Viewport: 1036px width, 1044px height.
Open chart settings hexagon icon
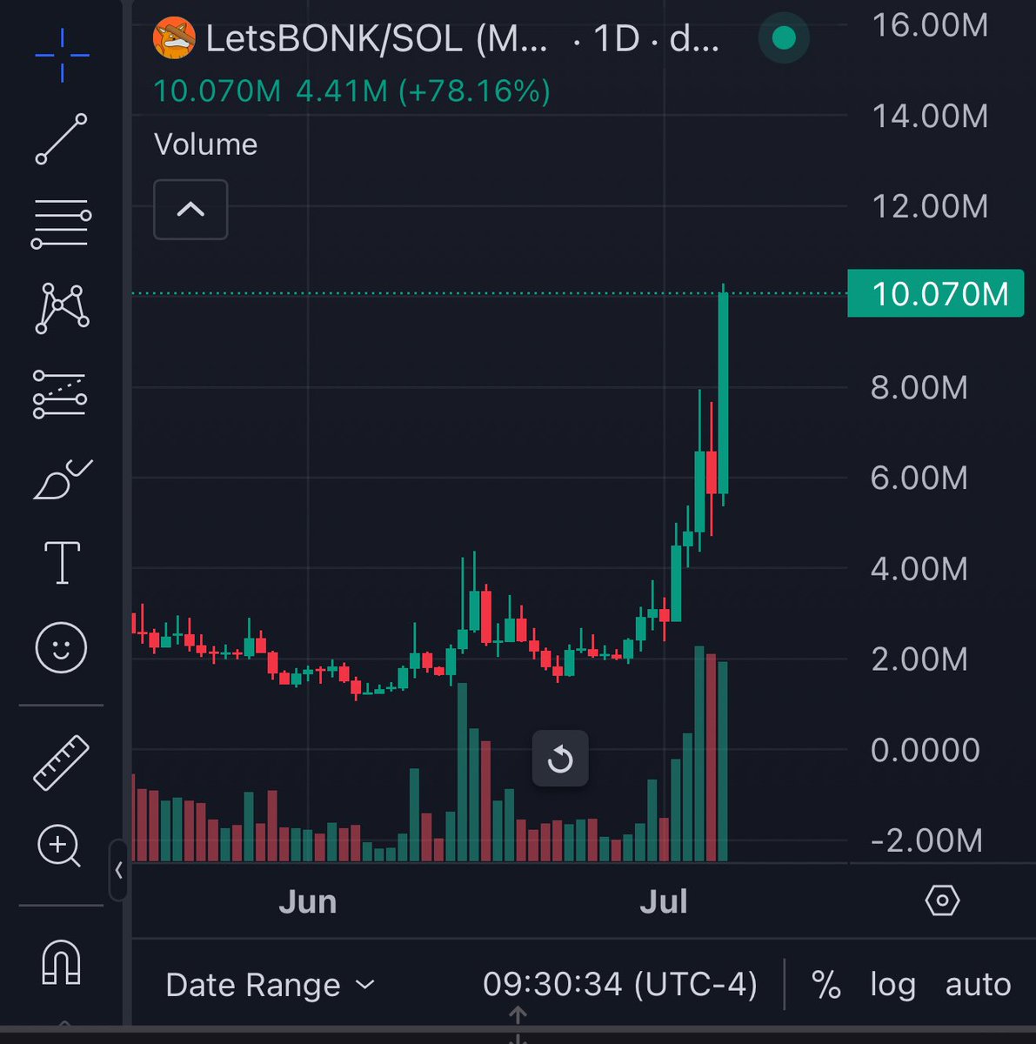(x=942, y=900)
